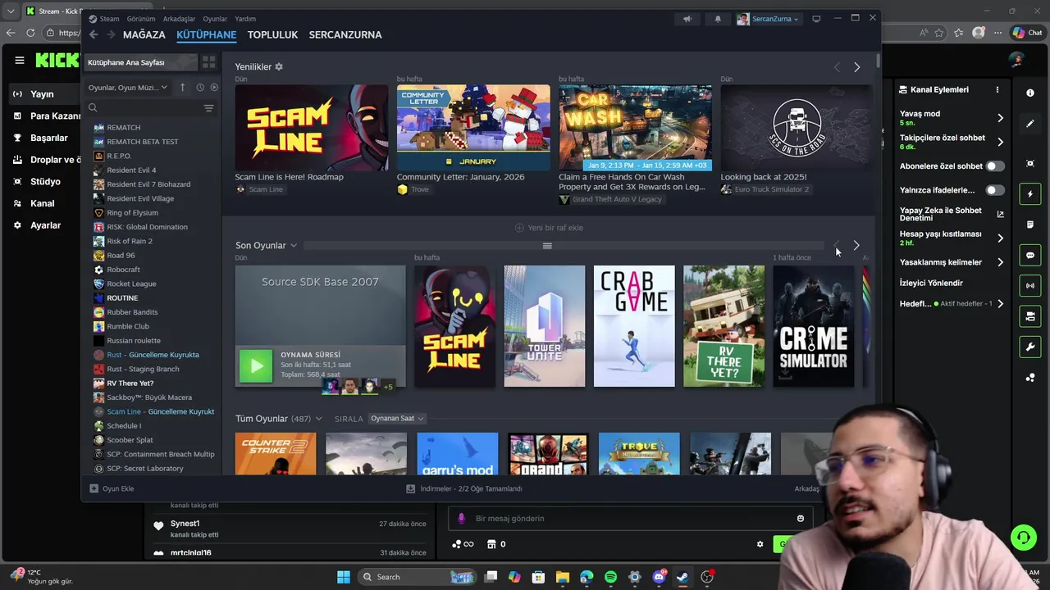
Task: Toggle Yalnızca ifadelerle switch
Action: (x=994, y=190)
